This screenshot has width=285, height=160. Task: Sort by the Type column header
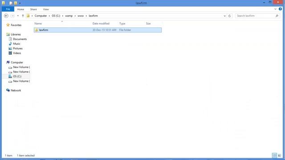[122, 24]
